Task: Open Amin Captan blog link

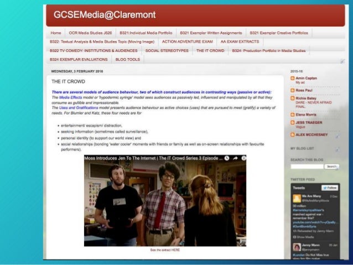Action: pyautogui.click(x=306, y=78)
